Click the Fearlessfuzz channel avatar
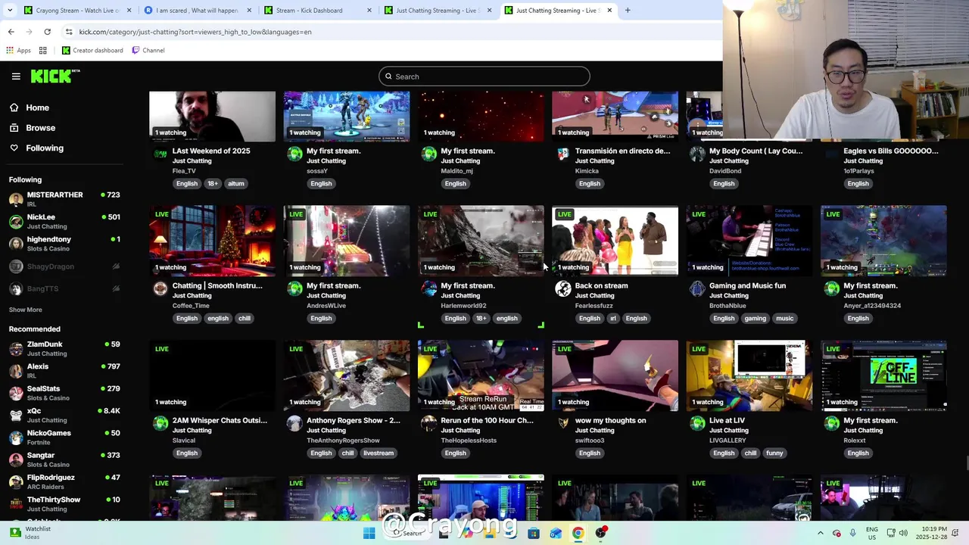The image size is (969, 545). (563, 288)
